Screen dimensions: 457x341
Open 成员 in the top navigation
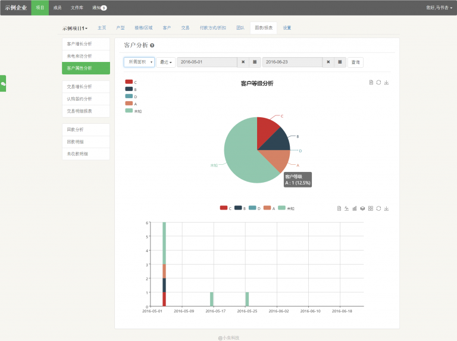57,8
